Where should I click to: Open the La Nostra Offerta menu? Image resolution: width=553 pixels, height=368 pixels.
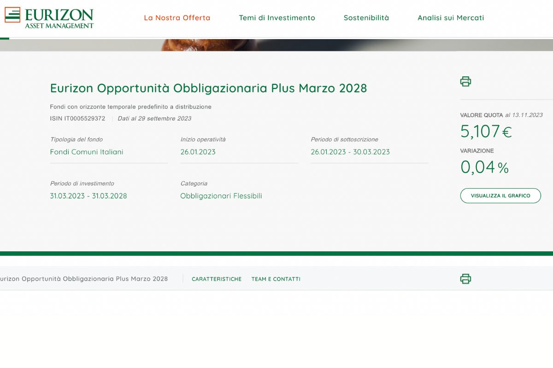click(177, 18)
